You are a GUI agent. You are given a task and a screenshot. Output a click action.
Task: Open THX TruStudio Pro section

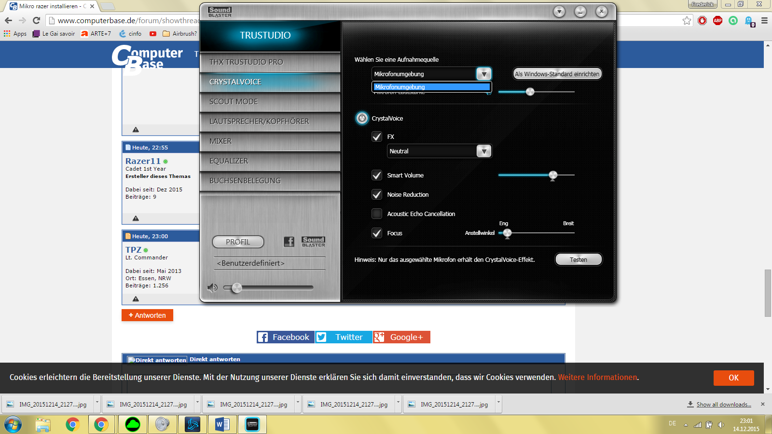[270, 62]
